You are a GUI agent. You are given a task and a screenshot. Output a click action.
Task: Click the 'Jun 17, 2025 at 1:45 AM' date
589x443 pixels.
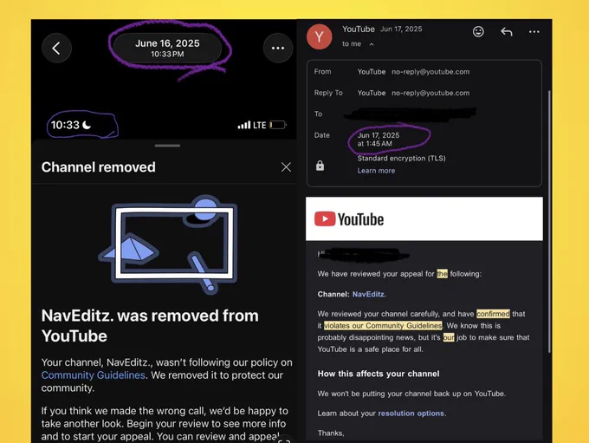pos(379,140)
